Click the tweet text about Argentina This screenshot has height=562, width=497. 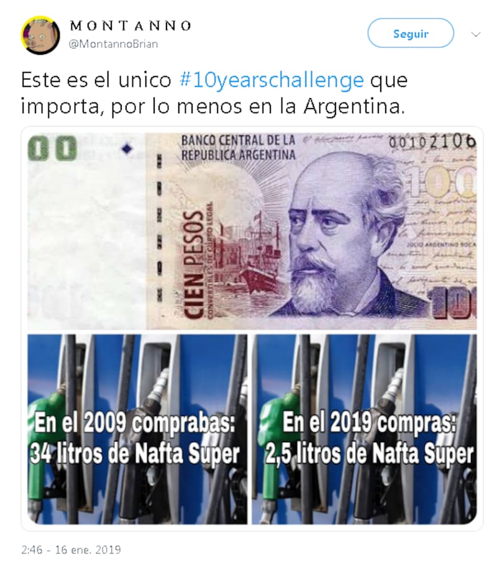point(214,93)
